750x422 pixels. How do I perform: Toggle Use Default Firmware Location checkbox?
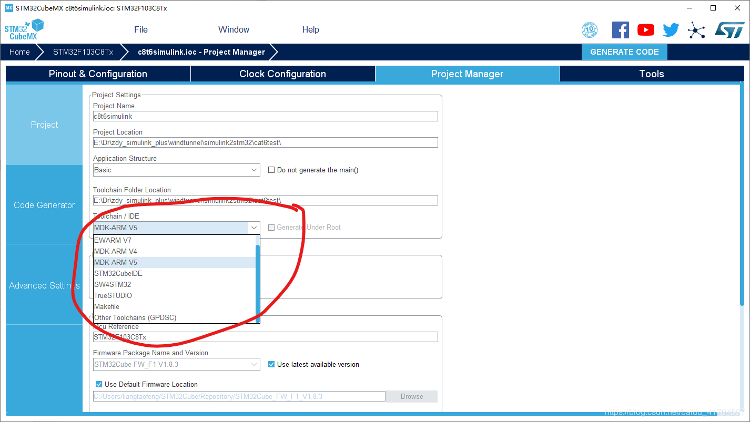point(99,384)
